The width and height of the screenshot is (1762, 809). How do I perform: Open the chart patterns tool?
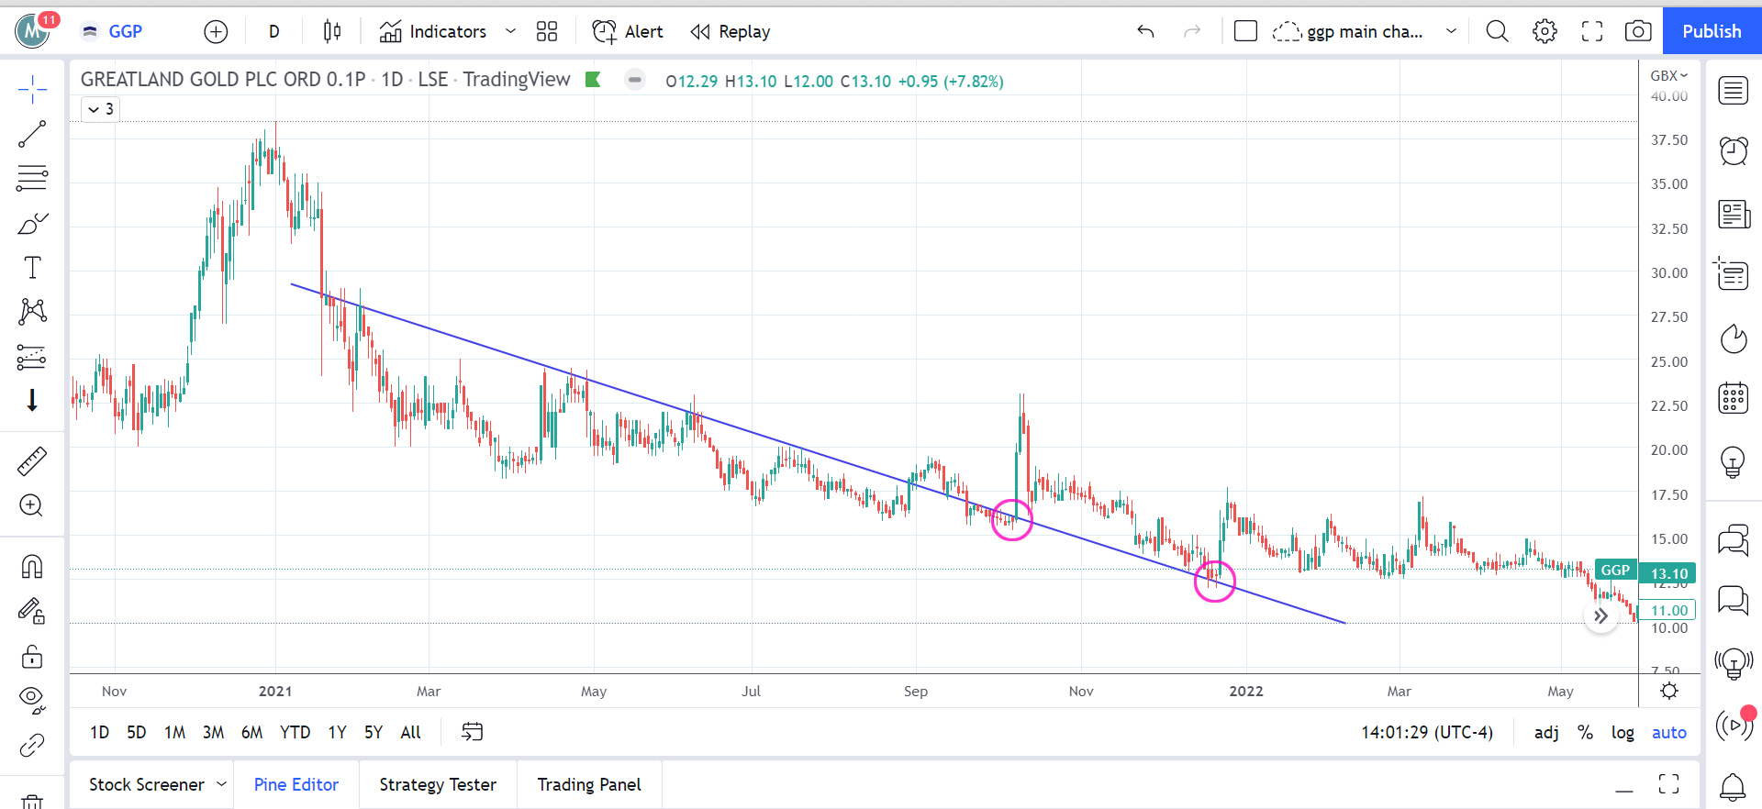pos(32,312)
